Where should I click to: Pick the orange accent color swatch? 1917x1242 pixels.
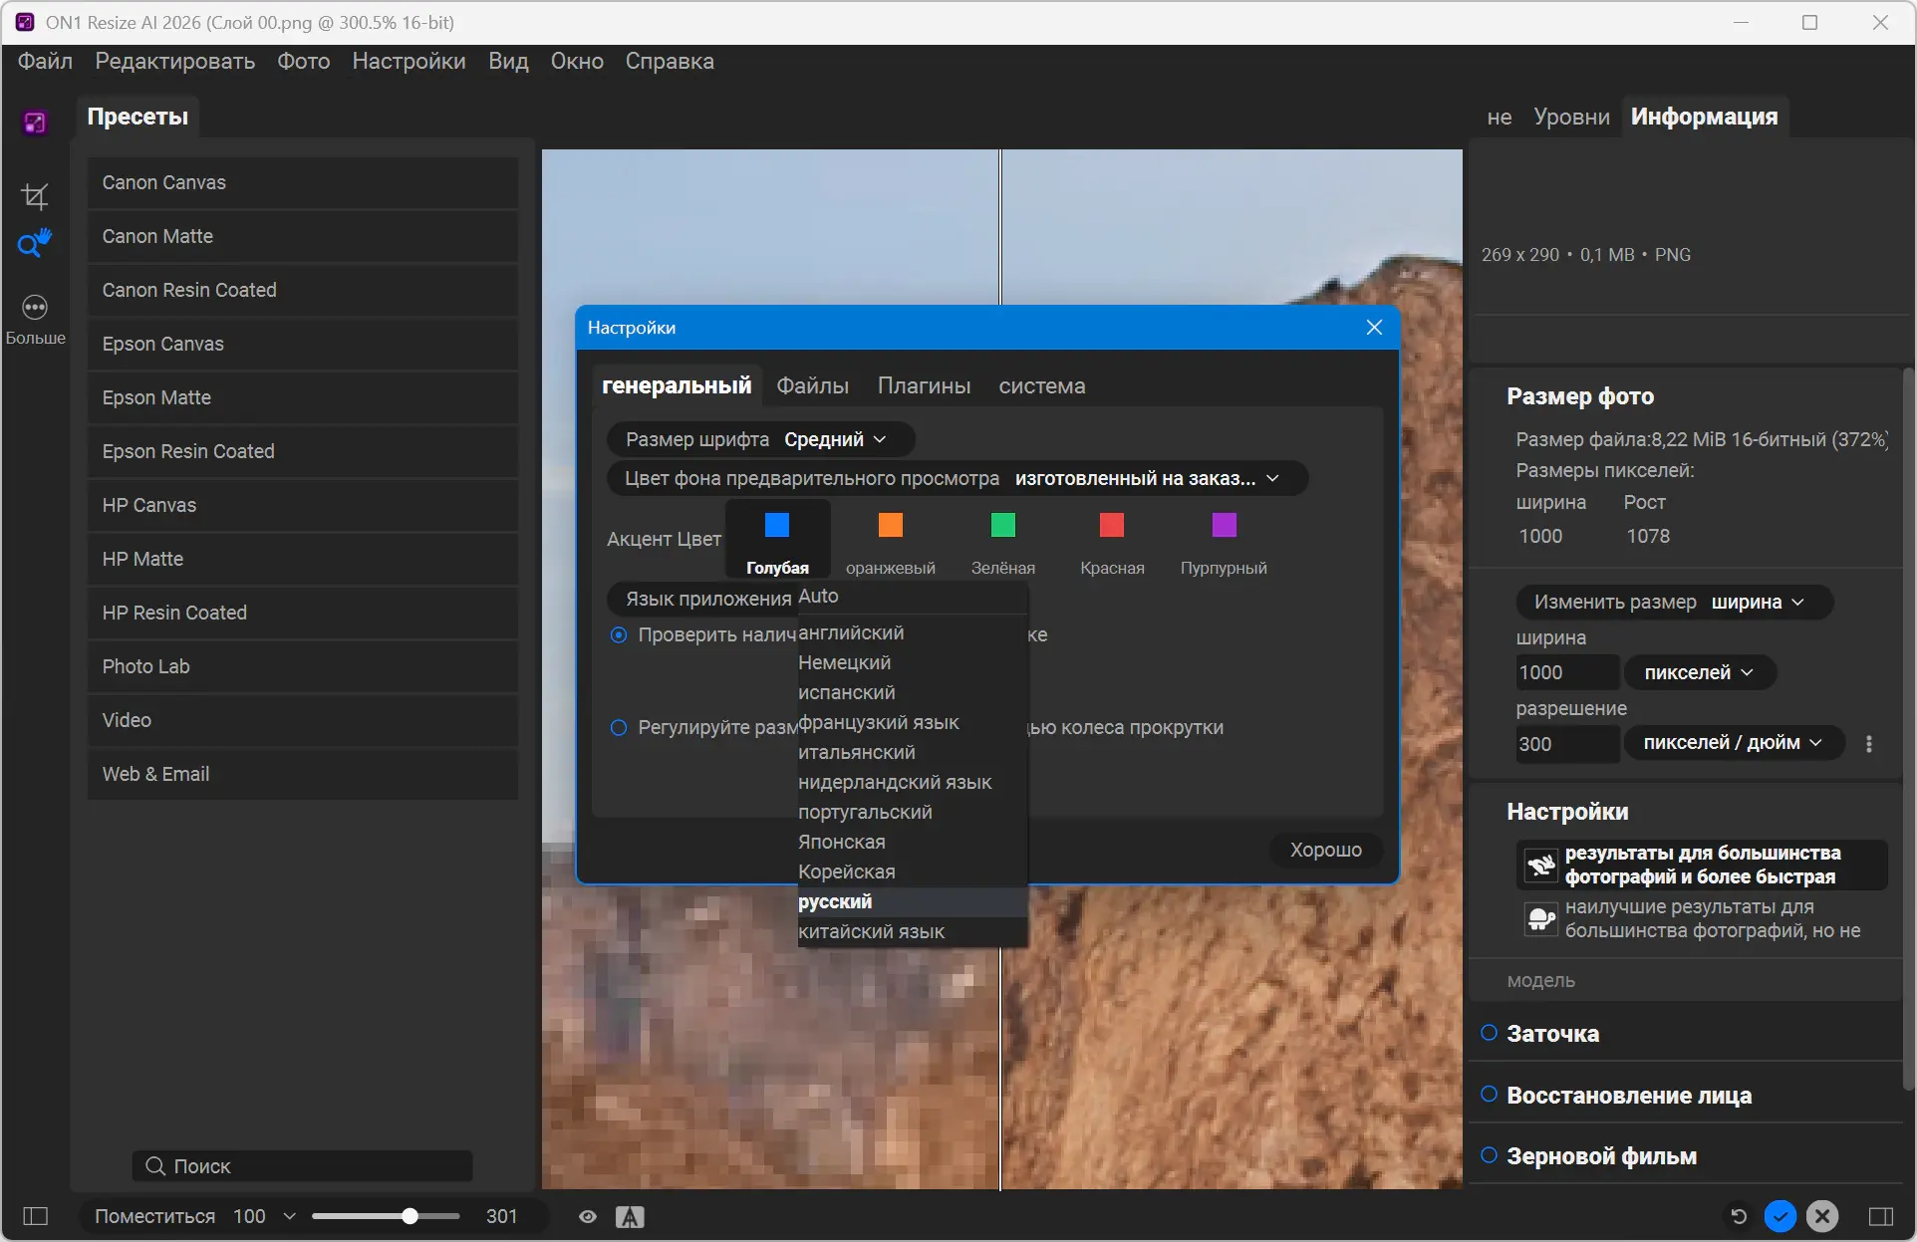tap(891, 525)
